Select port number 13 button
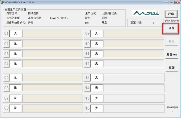 click(x=87, y=77)
